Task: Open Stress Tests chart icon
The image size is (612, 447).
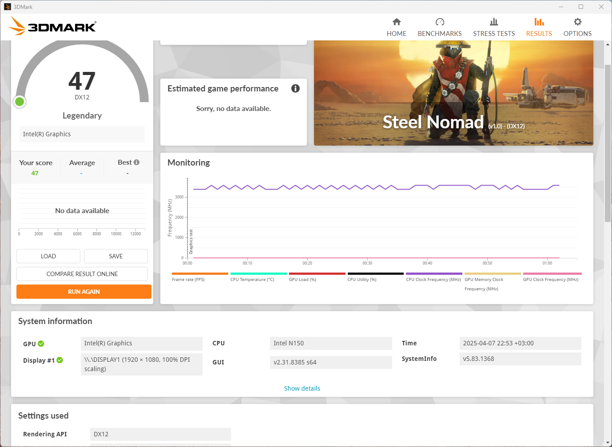Action: [494, 22]
